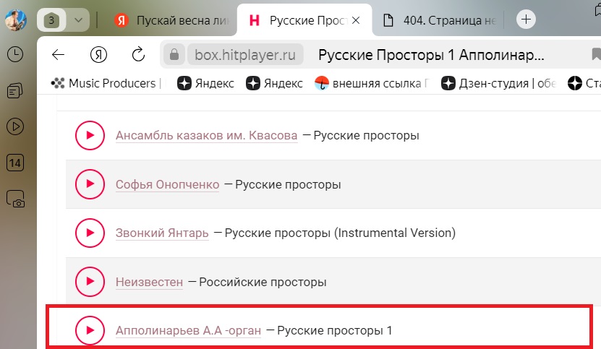Click the sidebar screenshot camera icon
Screen dimensions: 601x349
pyautogui.click(x=15, y=199)
